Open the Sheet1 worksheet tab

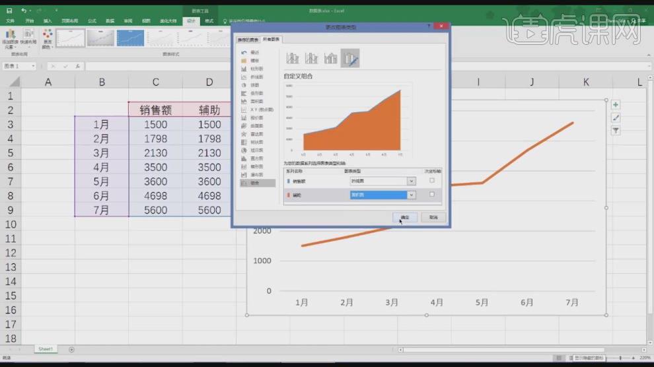click(x=46, y=349)
